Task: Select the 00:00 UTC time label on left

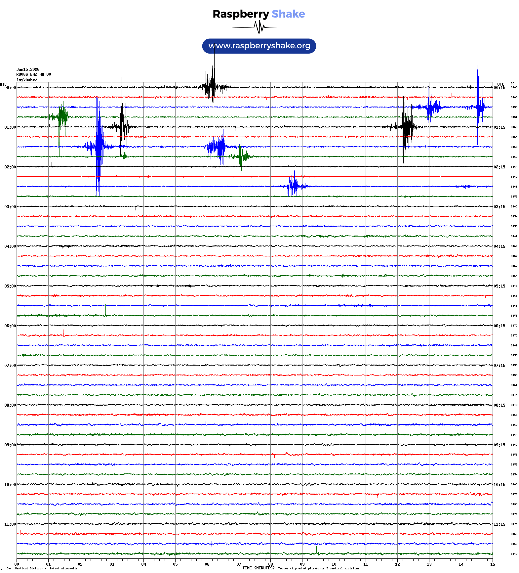Action: pyautogui.click(x=10, y=88)
